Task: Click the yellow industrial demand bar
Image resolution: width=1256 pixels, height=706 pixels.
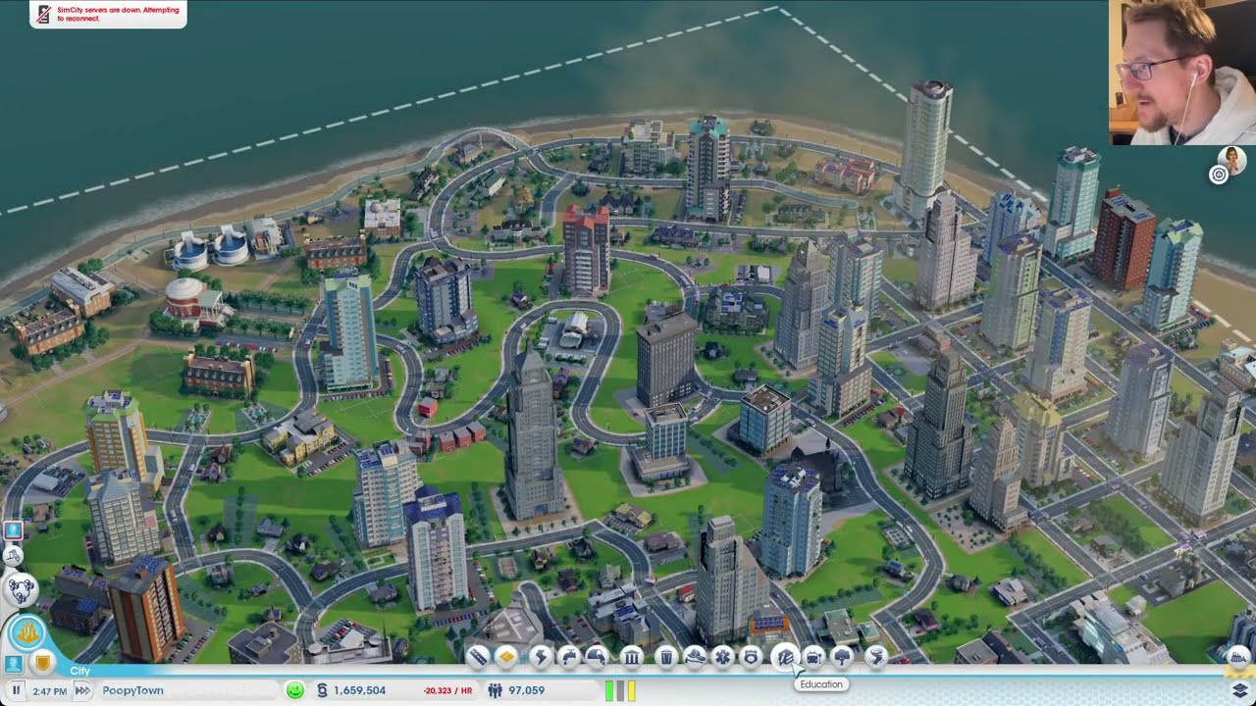Action: point(631,690)
